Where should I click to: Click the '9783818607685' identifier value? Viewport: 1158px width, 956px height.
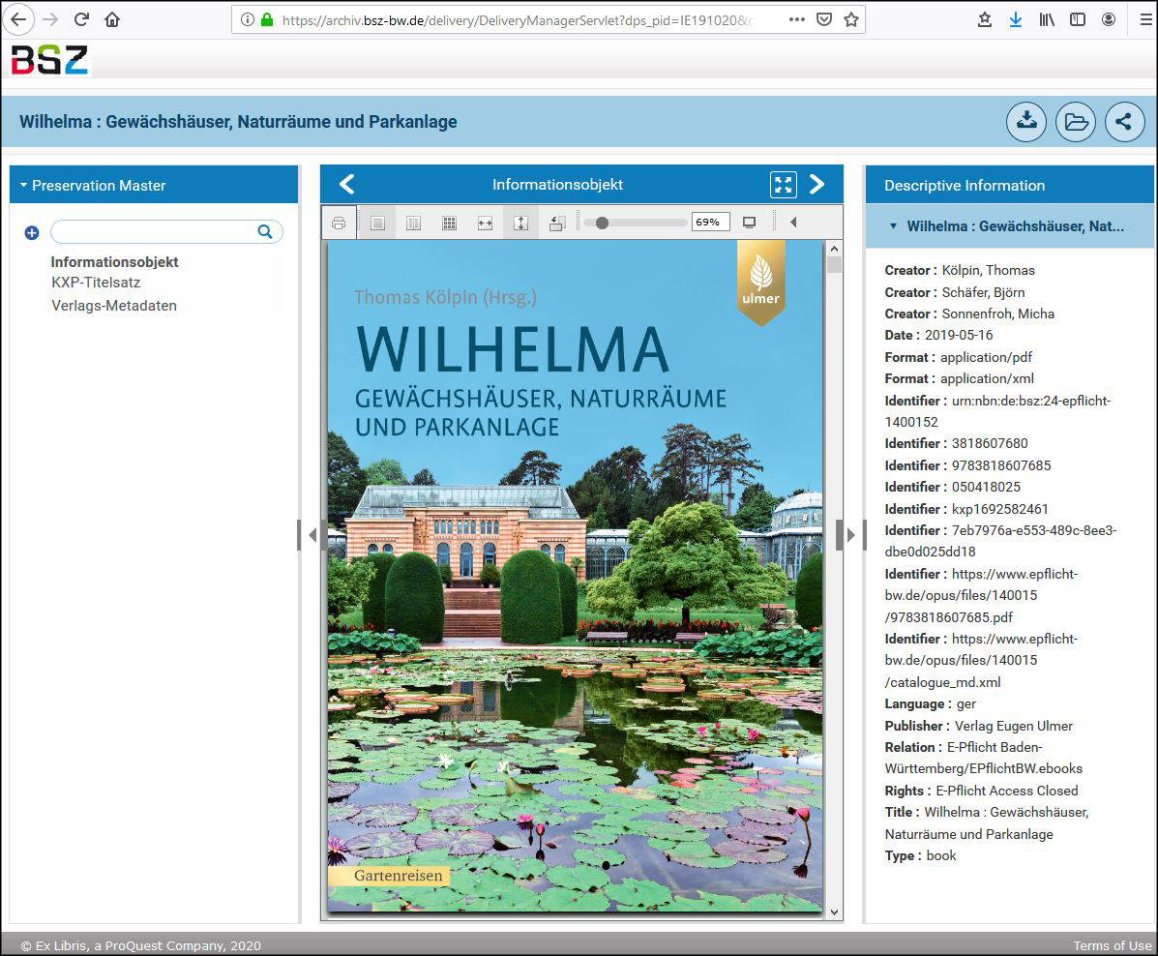click(x=1000, y=465)
